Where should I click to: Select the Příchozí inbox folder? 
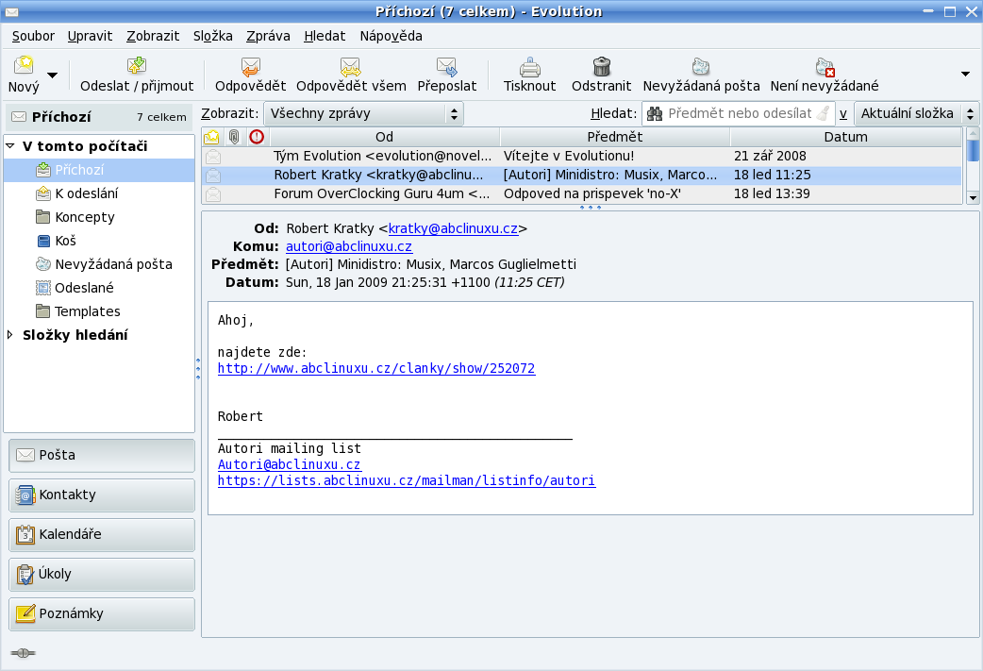tap(99, 170)
